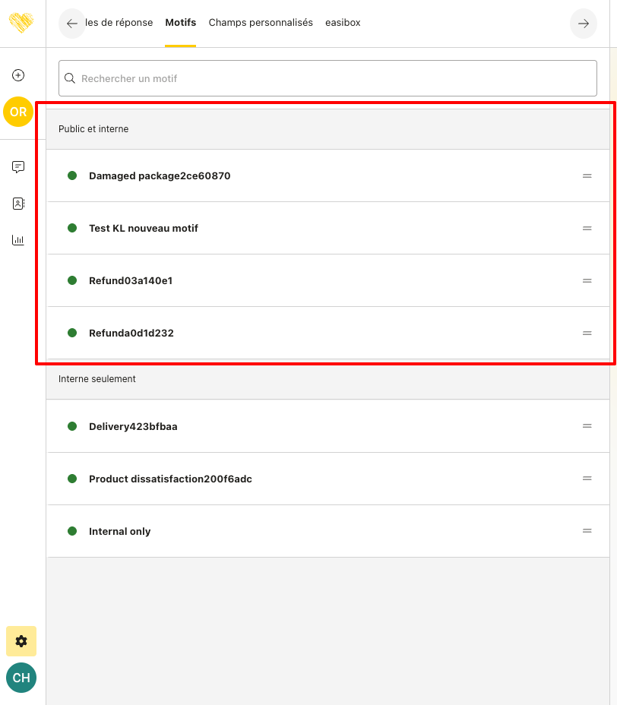617x705 pixels.
Task: Open the contacts icon in sidebar
Action: pyautogui.click(x=18, y=204)
